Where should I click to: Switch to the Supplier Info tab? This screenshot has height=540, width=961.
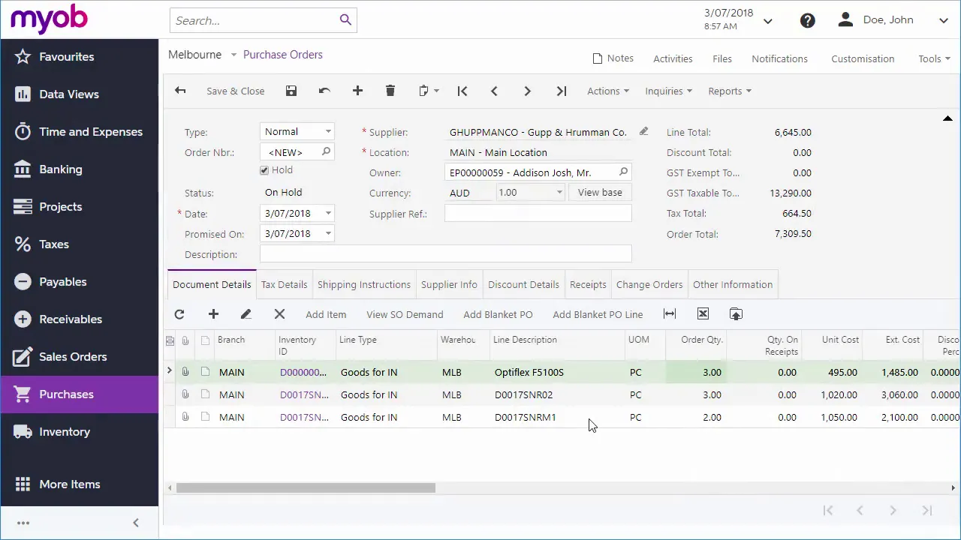[x=449, y=284]
